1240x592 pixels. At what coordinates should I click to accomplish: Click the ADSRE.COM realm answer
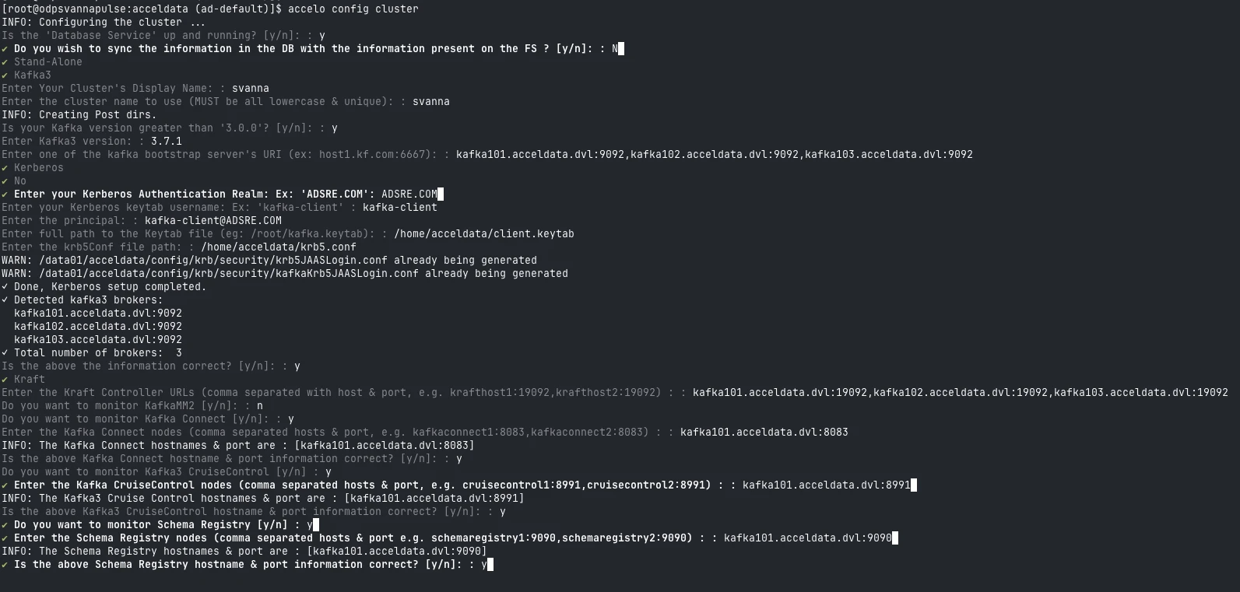(x=409, y=194)
